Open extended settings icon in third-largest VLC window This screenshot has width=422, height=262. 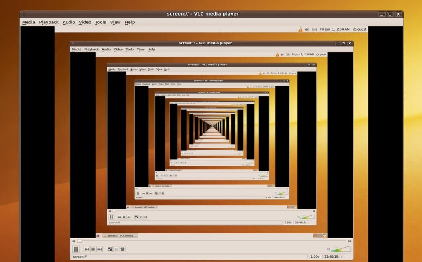click(x=146, y=217)
